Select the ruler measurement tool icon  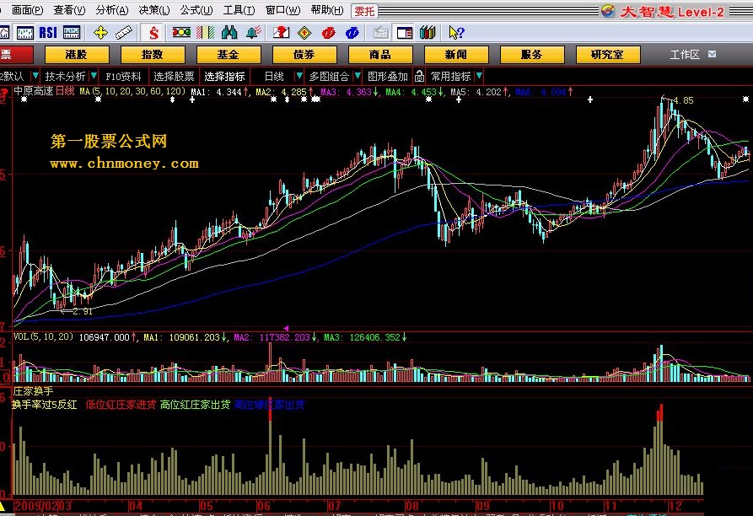click(124, 33)
